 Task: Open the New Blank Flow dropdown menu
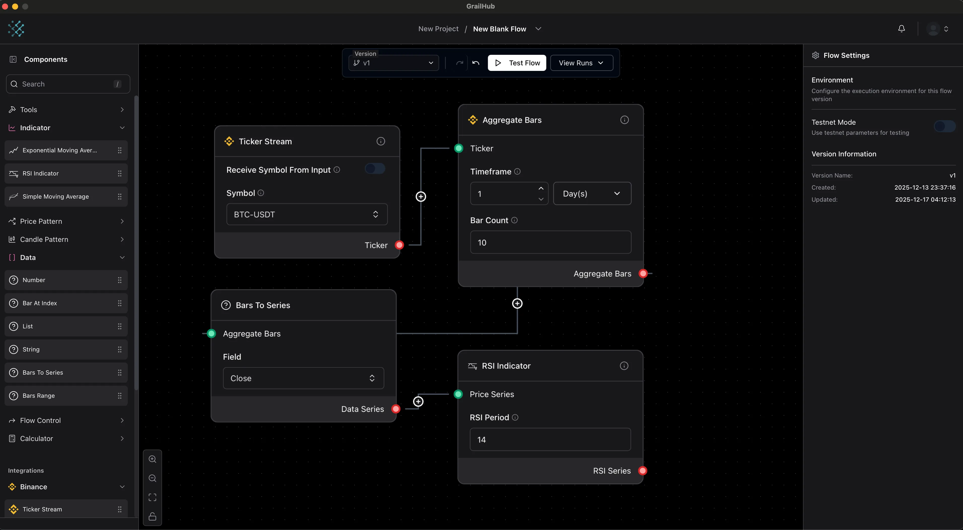click(538, 28)
